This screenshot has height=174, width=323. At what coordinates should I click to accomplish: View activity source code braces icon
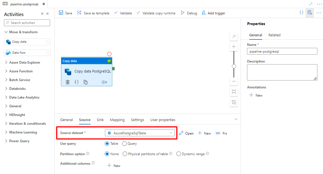coord(77,82)
